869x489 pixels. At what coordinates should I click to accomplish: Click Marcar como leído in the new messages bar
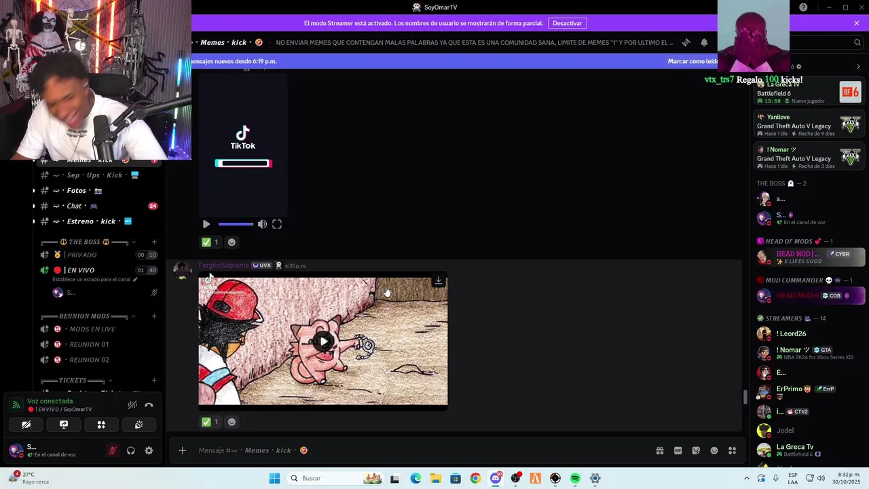[x=692, y=61]
